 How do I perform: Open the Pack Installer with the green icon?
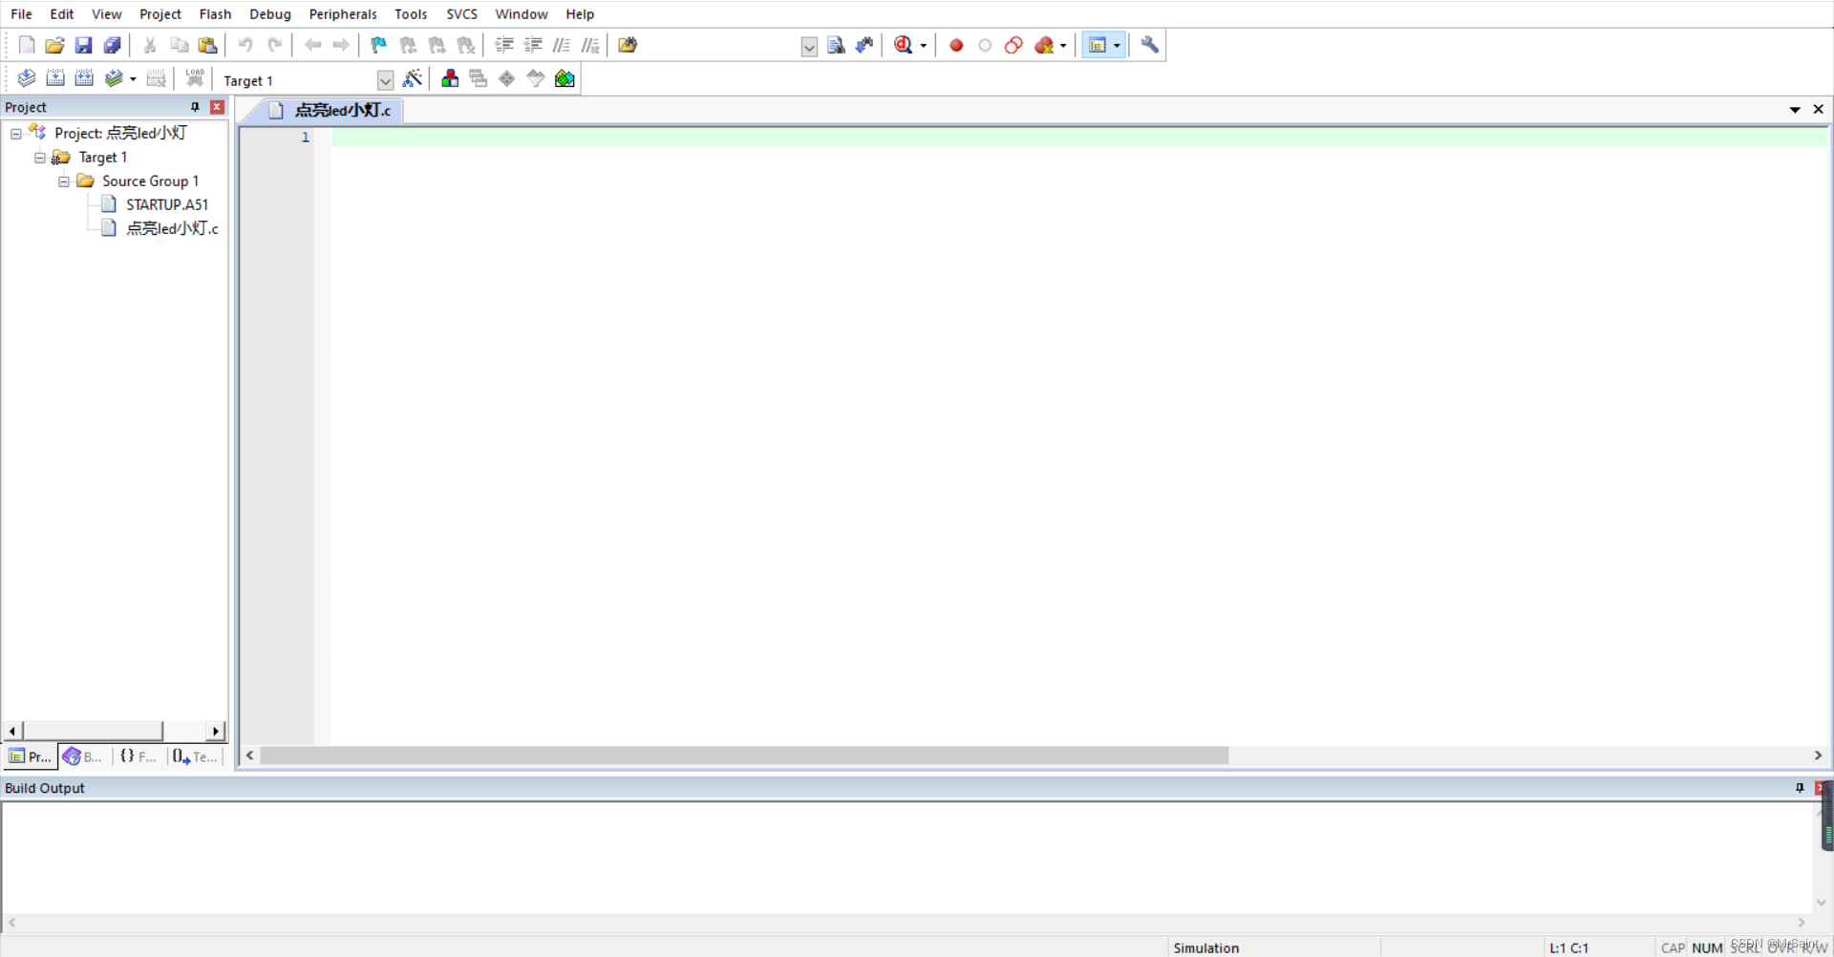[x=565, y=78]
